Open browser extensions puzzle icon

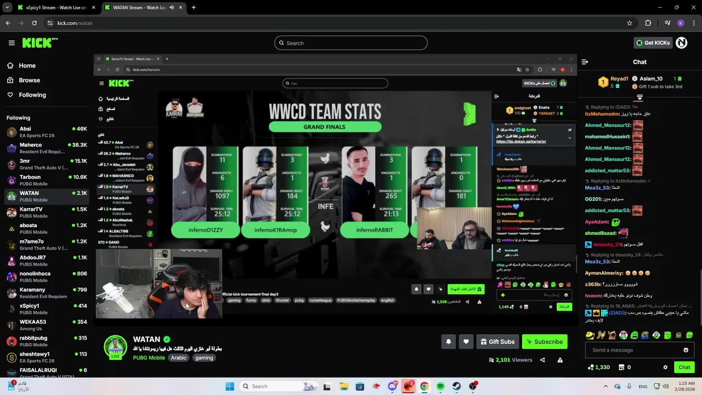(648, 23)
